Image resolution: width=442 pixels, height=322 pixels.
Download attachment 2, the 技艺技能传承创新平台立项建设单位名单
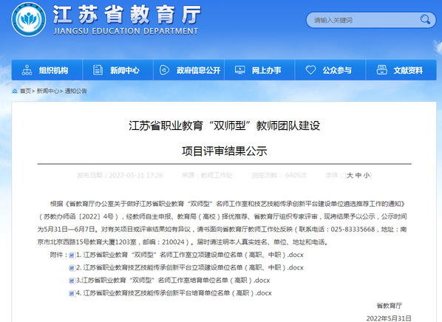[189, 267]
